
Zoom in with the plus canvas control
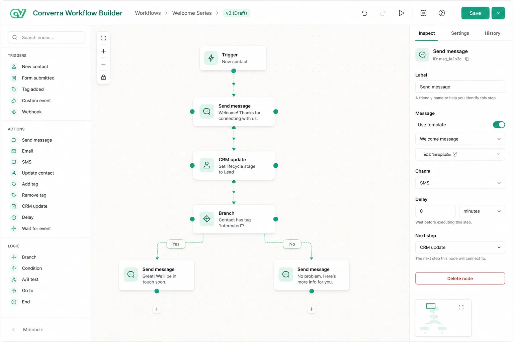pos(103,51)
